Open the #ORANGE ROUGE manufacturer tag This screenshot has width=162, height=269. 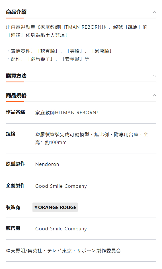(x=55, y=207)
